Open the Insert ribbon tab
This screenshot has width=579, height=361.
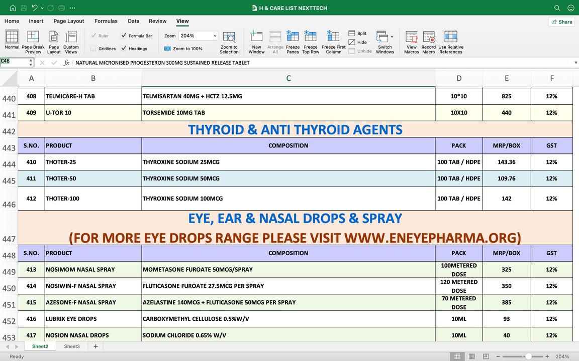(36, 21)
